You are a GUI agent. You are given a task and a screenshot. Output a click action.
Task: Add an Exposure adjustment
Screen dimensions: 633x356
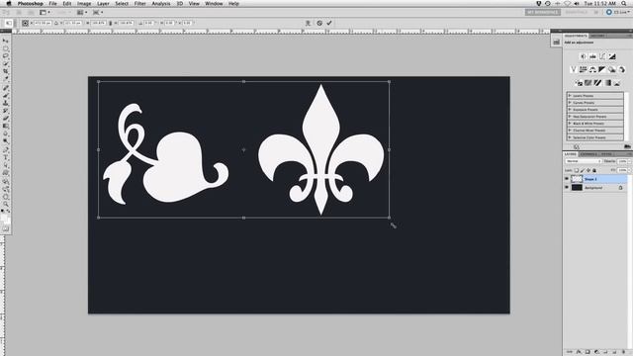(x=612, y=56)
